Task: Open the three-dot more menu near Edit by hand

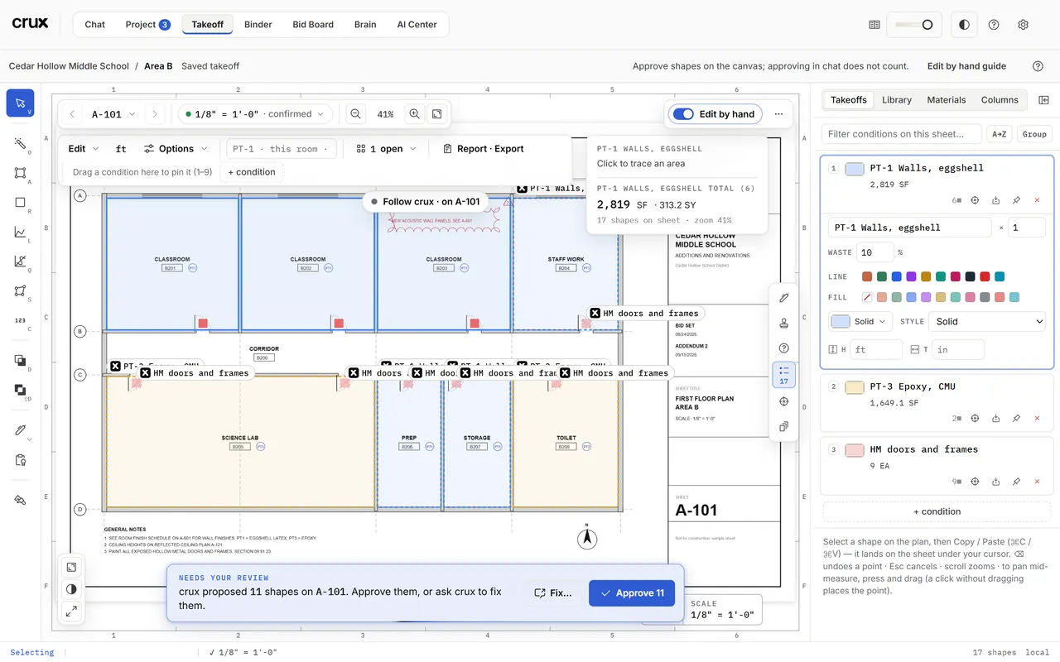Action: coord(778,114)
